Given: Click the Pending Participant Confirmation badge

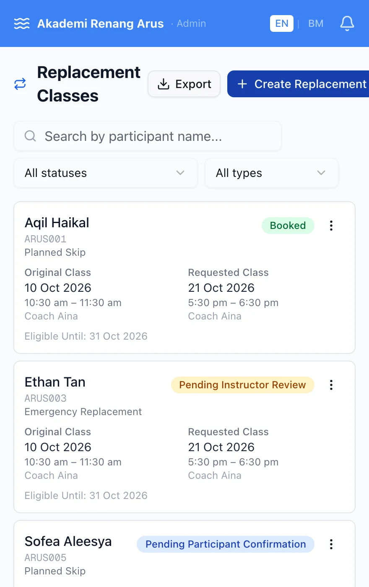Looking at the screenshot, I should [226, 544].
